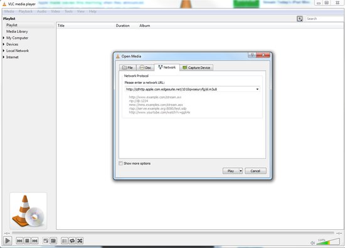Mute audio using the speaker icon
The width and height of the screenshot is (345, 248).
coord(312,243)
